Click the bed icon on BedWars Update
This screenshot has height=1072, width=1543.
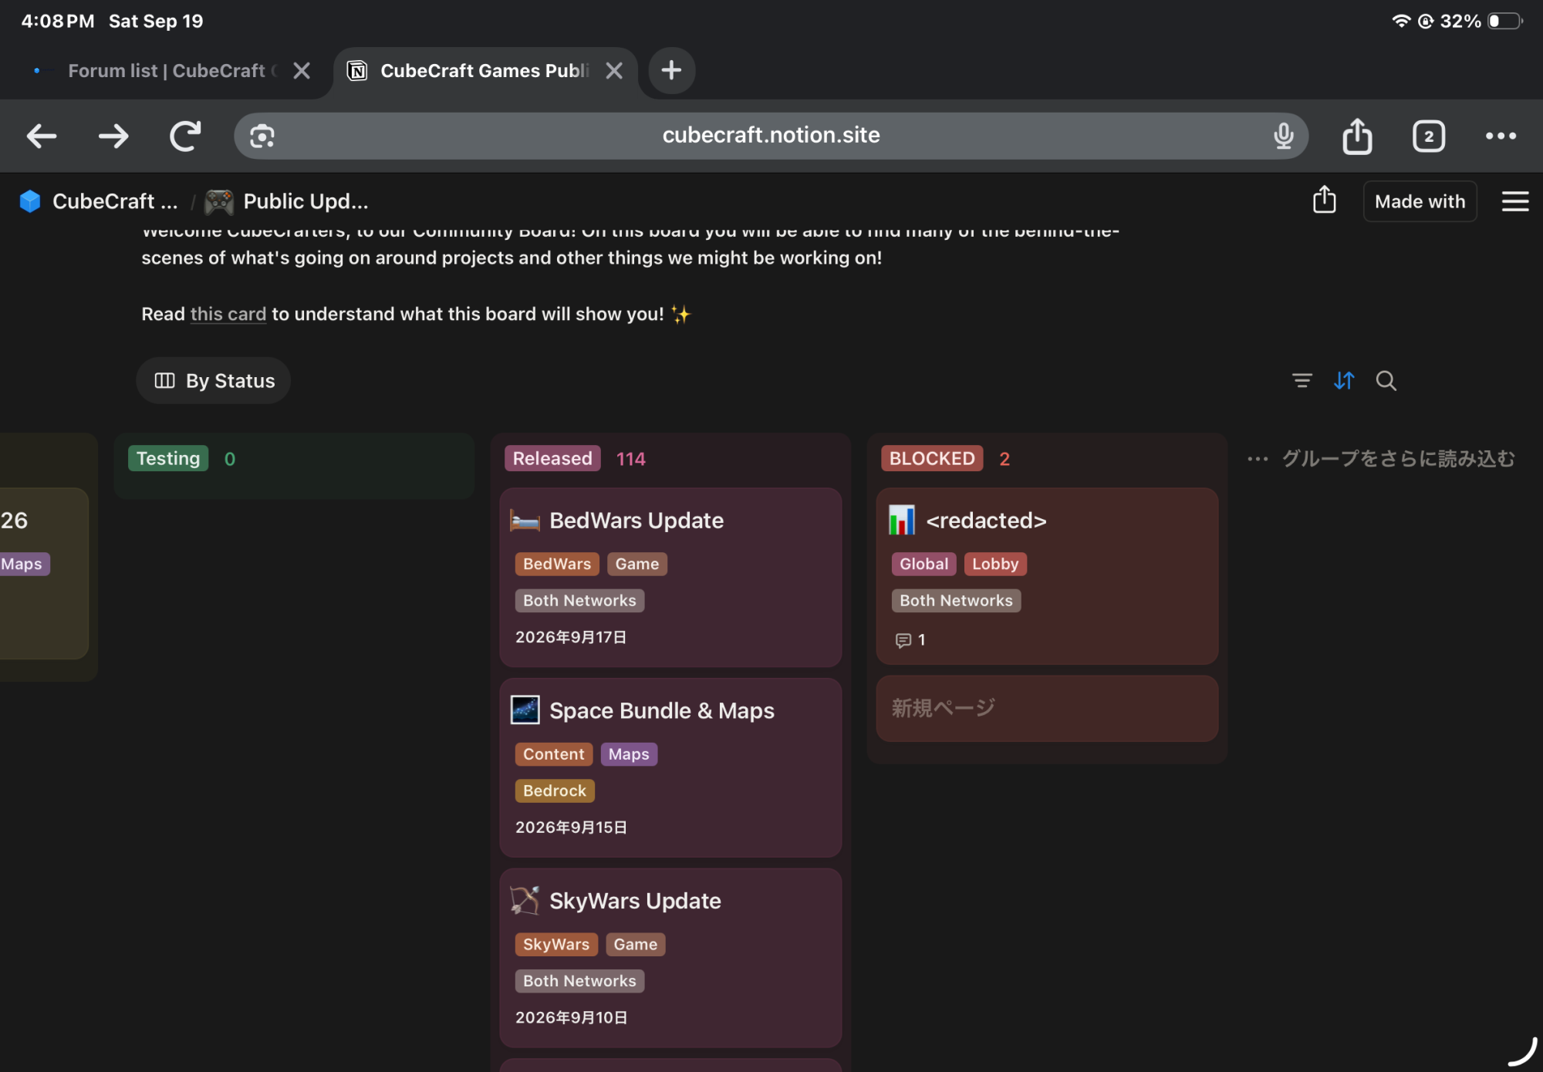[525, 521]
